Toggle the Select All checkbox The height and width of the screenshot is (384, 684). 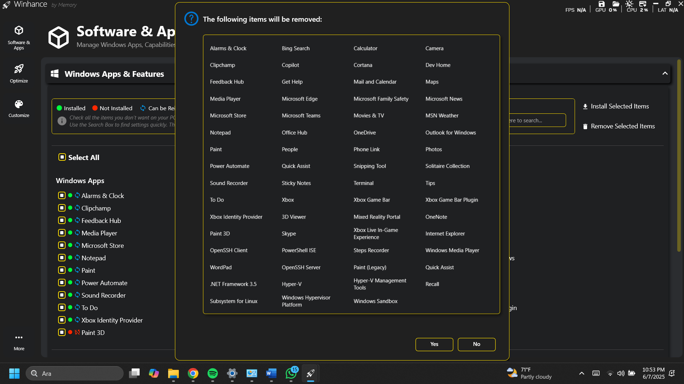(62, 157)
